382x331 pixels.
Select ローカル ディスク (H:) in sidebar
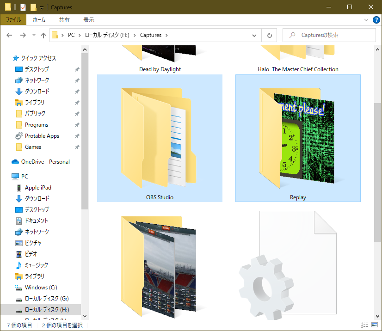point(41,310)
